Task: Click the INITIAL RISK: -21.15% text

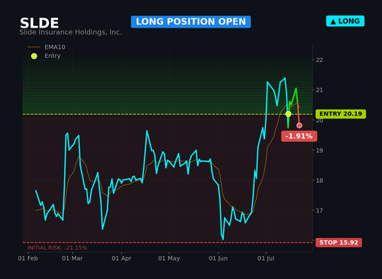Action: coord(57,248)
